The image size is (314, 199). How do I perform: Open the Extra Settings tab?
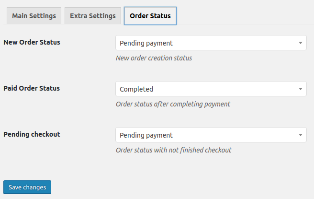pos(93,16)
